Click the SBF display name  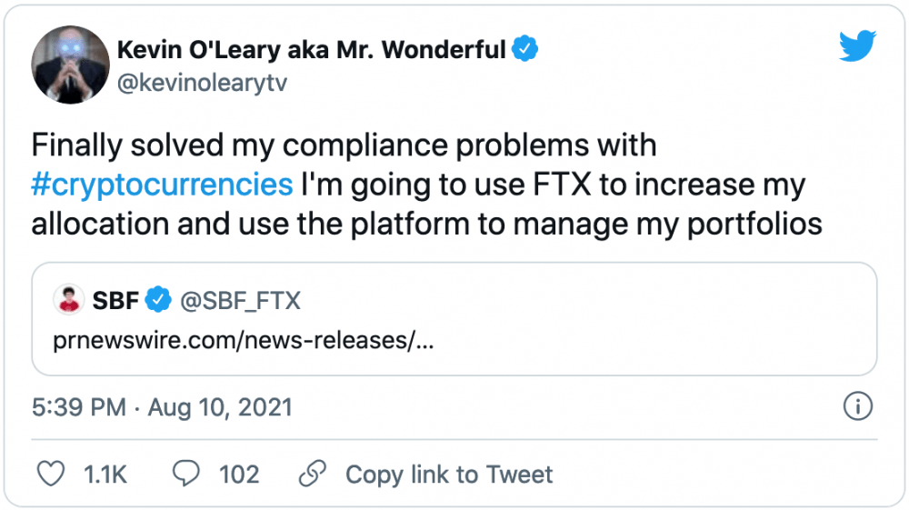pos(115,301)
